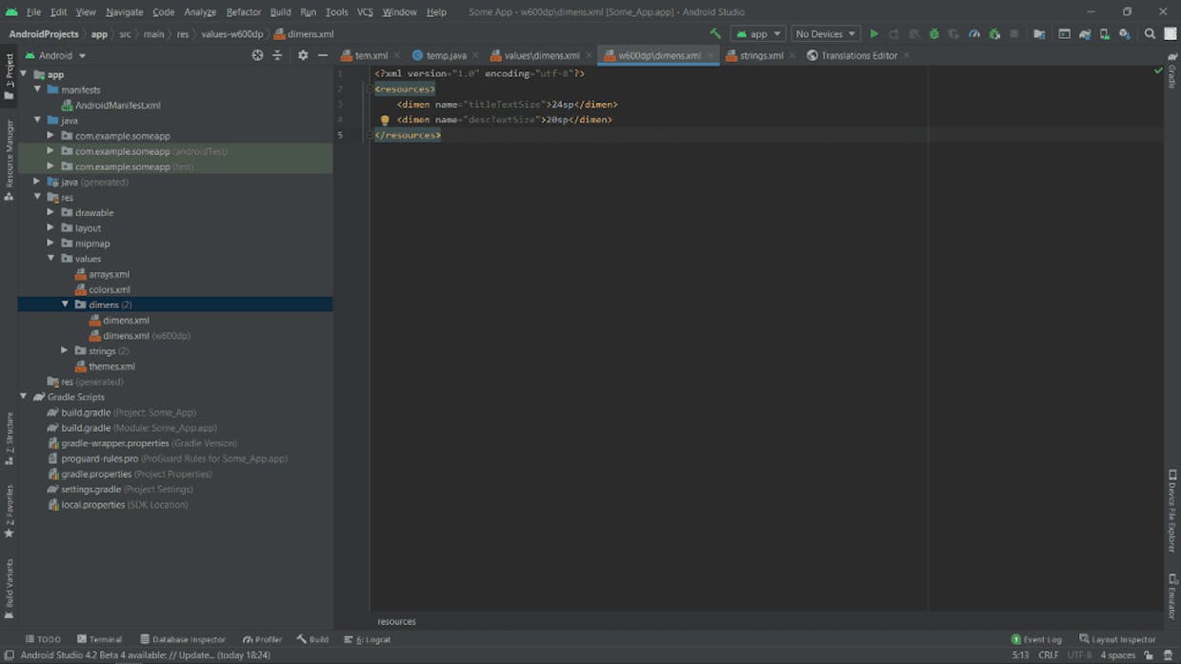The image size is (1181, 664).
Task: Open the Profile app gauge icon
Action: [974, 33]
